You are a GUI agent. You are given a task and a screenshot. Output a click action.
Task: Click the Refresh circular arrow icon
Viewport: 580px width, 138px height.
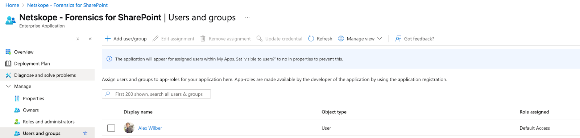(x=311, y=38)
